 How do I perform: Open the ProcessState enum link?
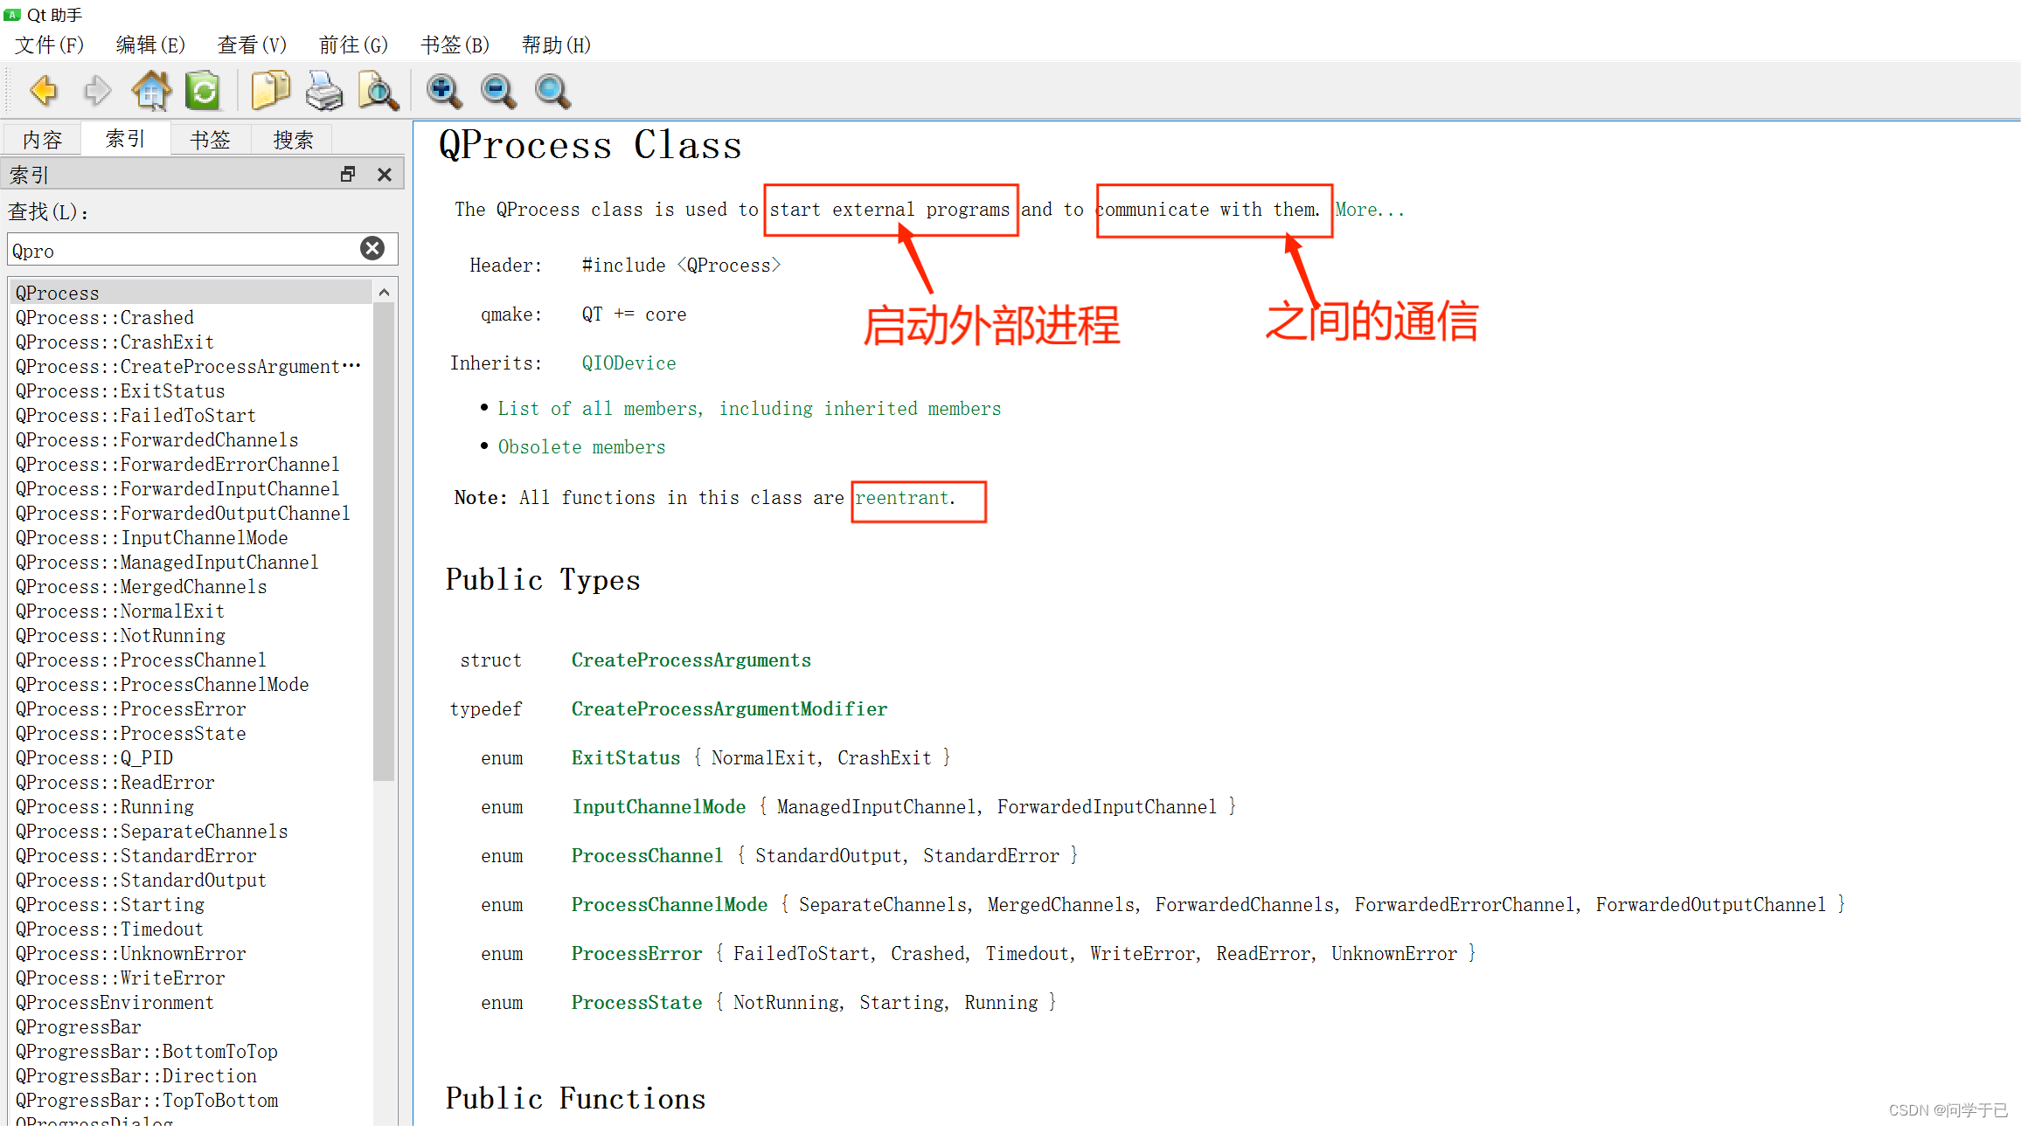coord(636,1003)
